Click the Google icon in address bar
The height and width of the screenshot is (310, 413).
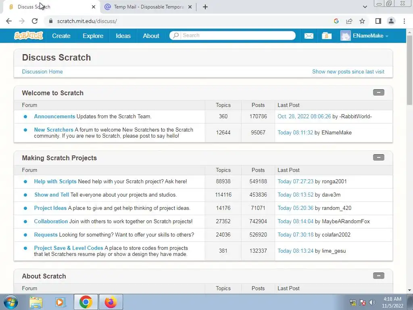336,21
